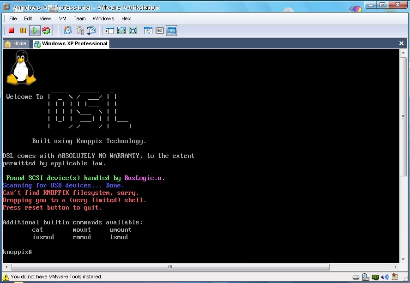Click the Tux penguin logo in console
Image resolution: width=410 pixels, height=283 pixels.
(21, 68)
